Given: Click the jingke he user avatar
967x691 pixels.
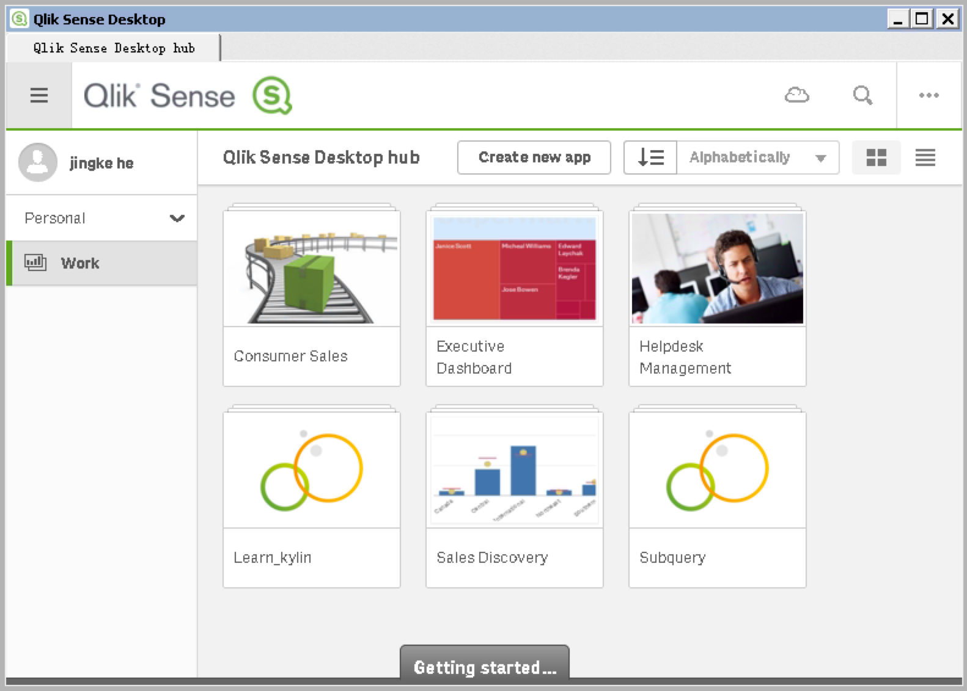Looking at the screenshot, I should (x=38, y=162).
